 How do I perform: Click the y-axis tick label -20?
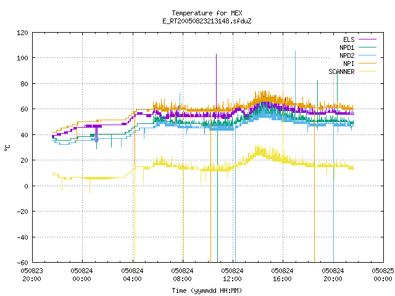click(x=22, y=212)
